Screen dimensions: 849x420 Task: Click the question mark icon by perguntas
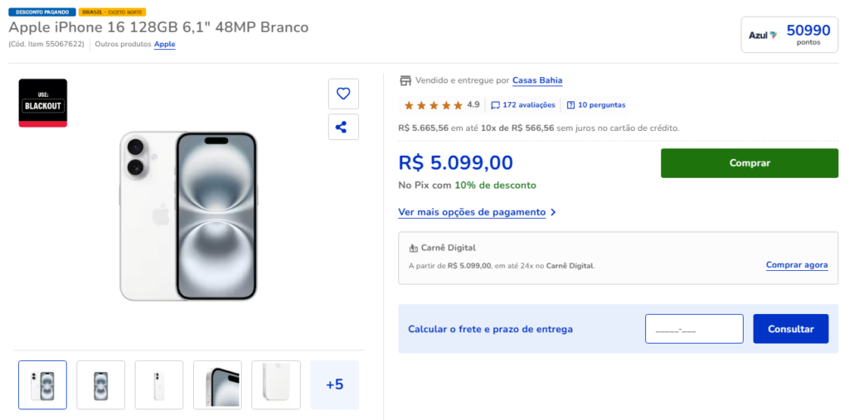(x=570, y=105)
